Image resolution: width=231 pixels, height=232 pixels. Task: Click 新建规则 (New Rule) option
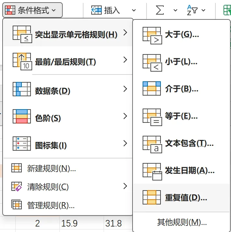(51, 168)
